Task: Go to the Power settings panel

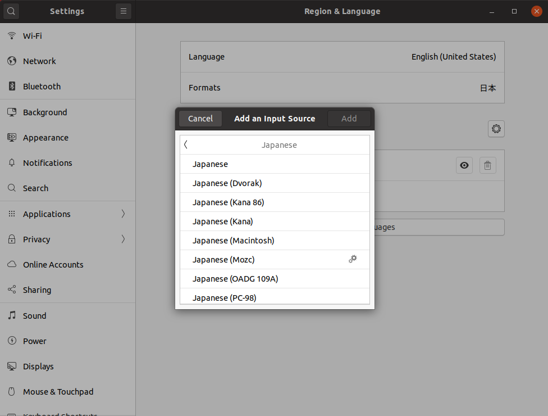Action: tap(68, 341)
